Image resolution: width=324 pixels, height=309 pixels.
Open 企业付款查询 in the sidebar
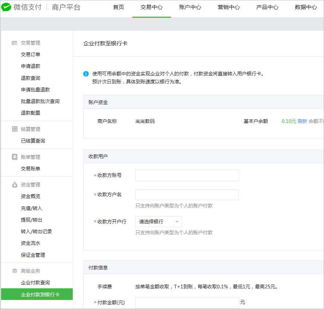pos(36,283)
